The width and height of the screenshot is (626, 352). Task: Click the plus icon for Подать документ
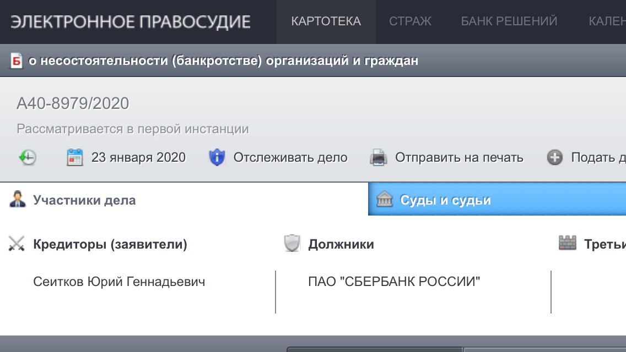(x=554, y=158)
